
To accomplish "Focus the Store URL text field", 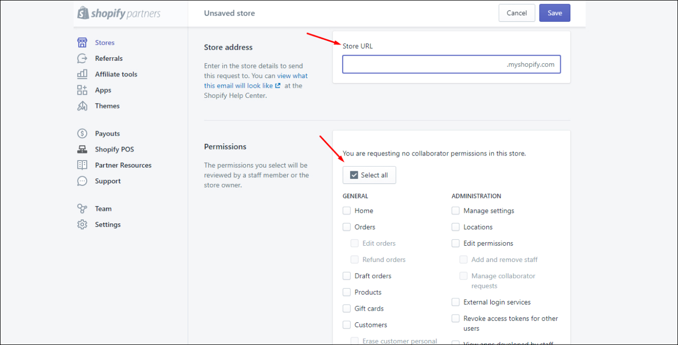I will [x=452, y=64].
